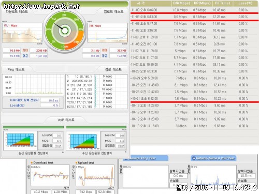Select the history row with 8.1 Mbps download
The height and width of the screenshot is (194, 259).
pyautogui.click(x=195, y=85)
